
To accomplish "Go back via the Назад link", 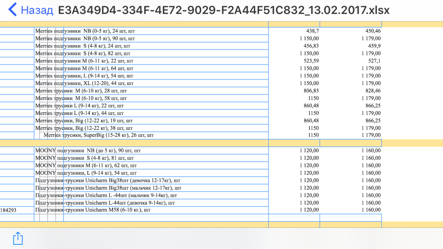I will [37, 10].
